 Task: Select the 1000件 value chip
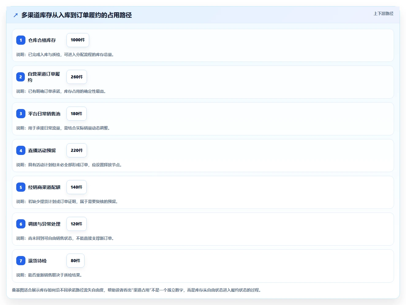tap(78, 40)
